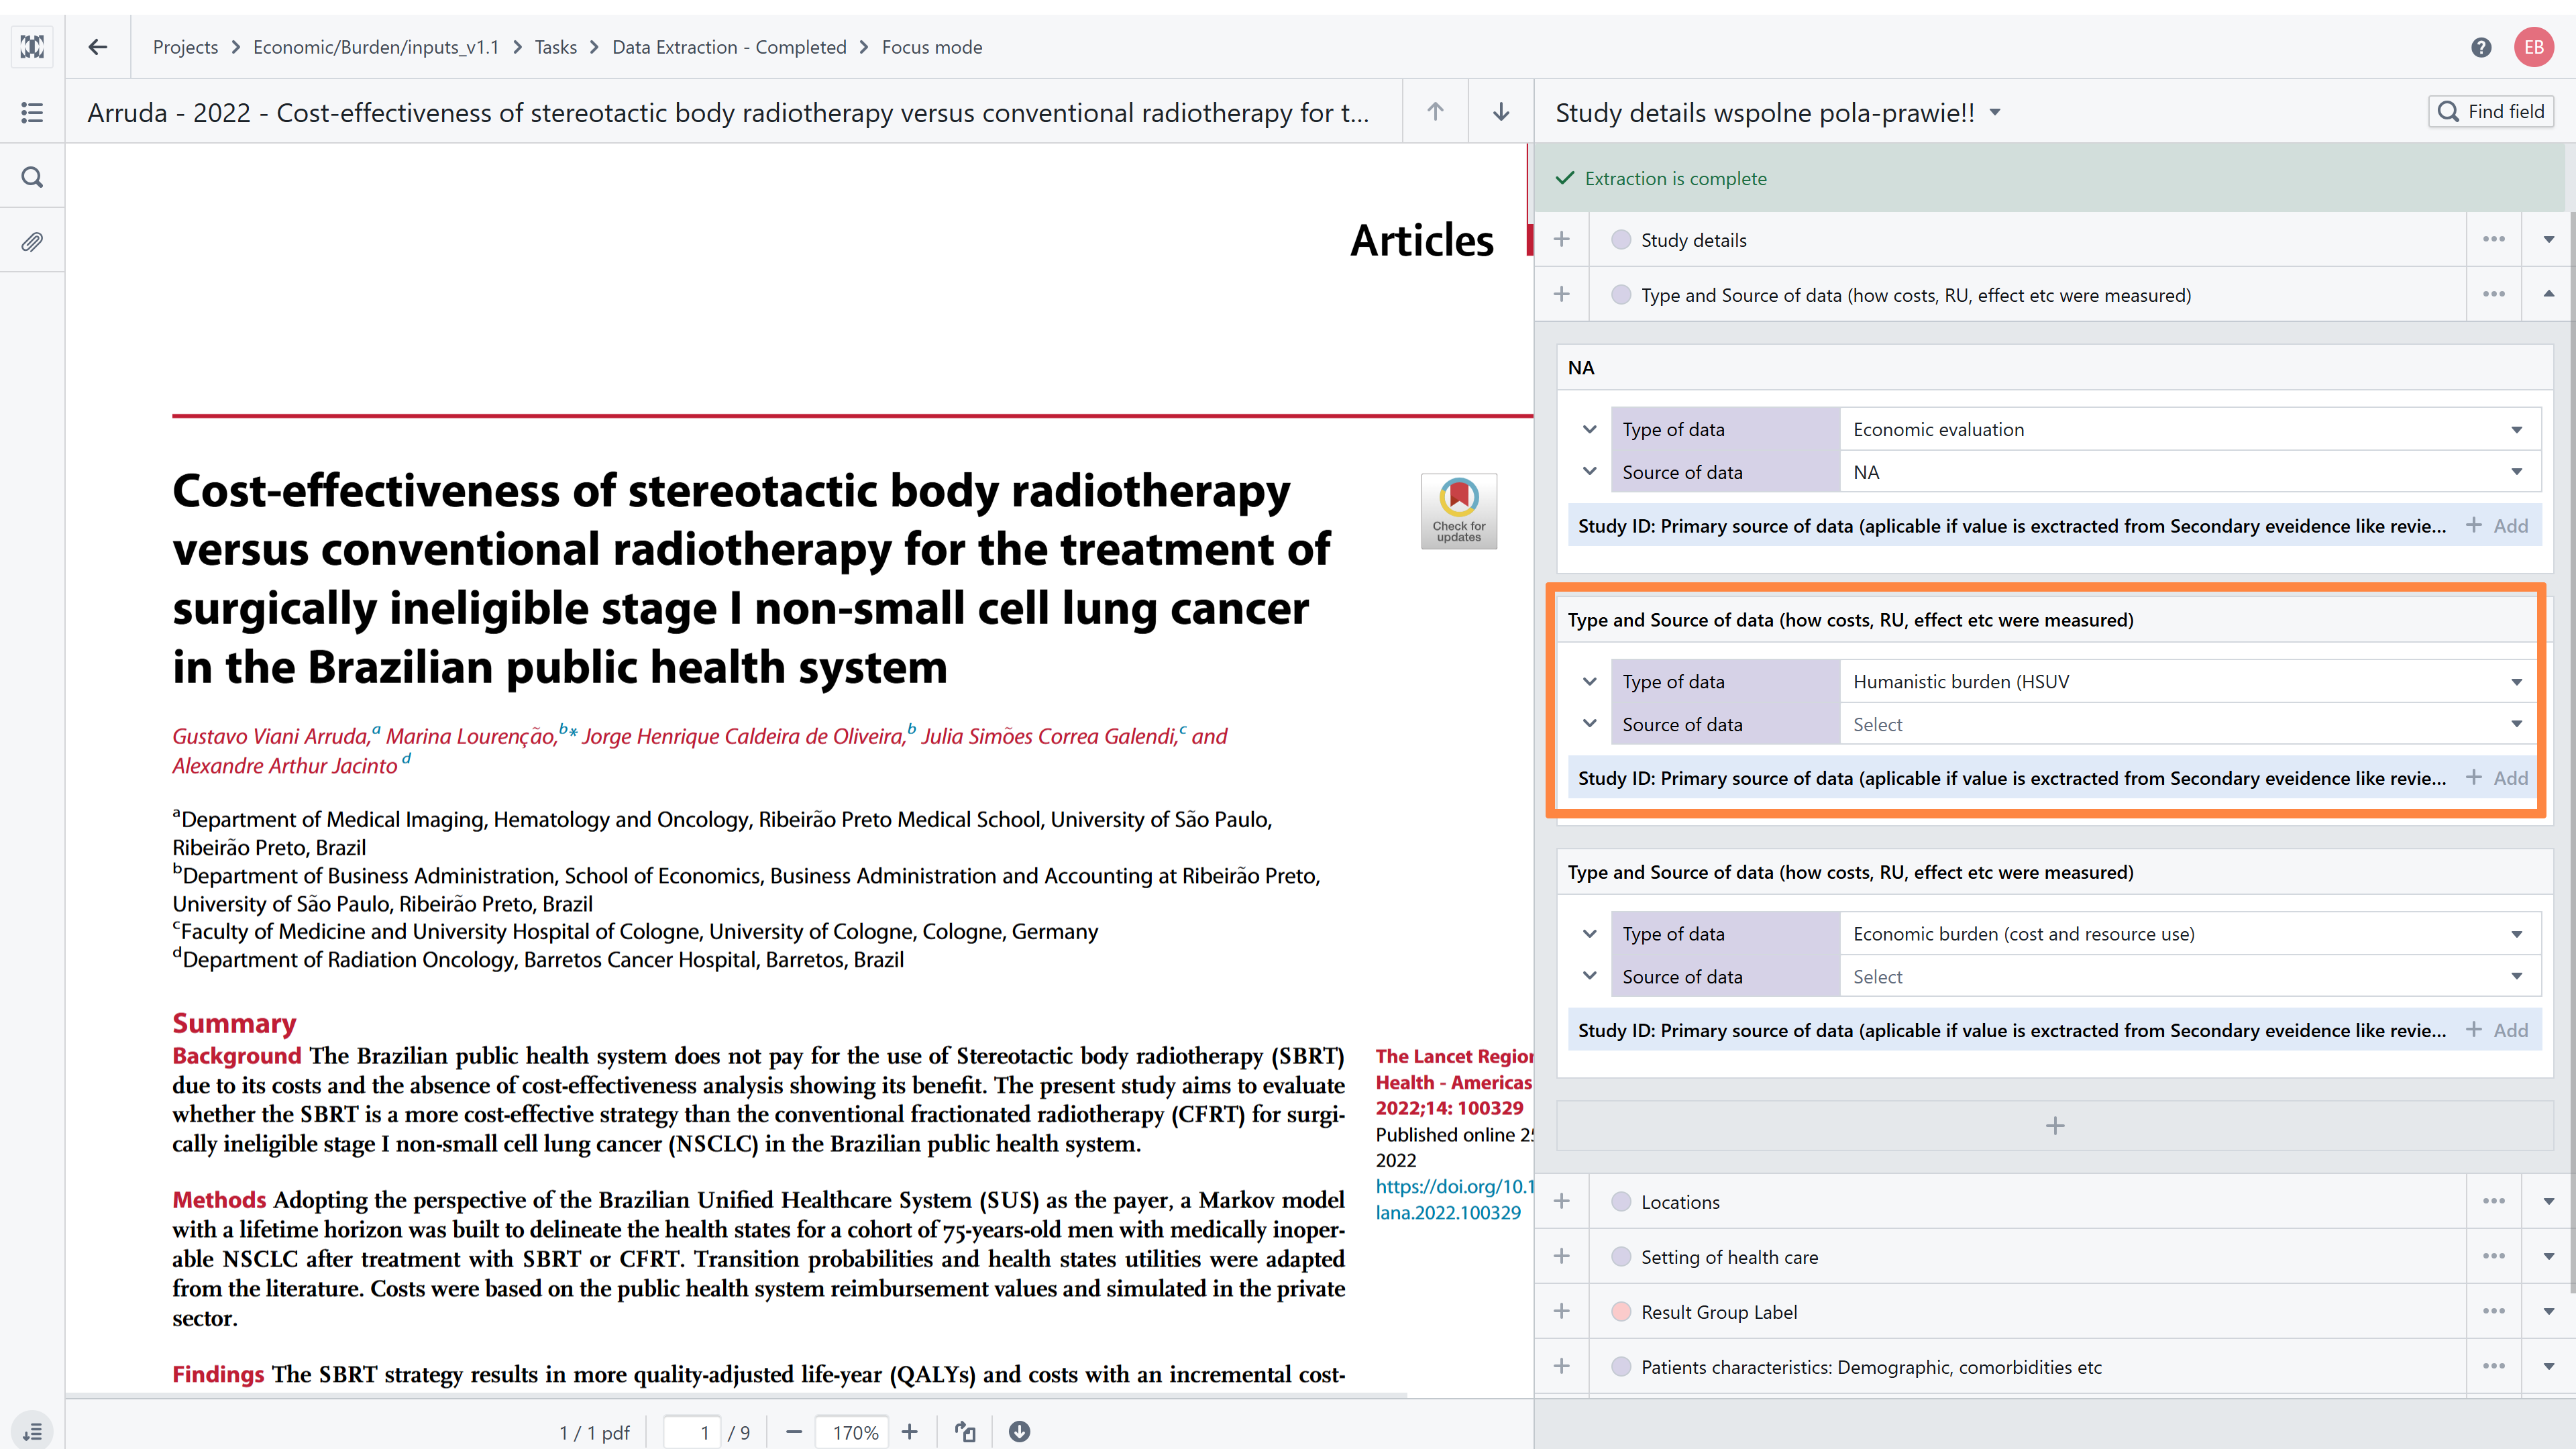The width and height of the screenshot is (2576, 1449).
Task: Add Study ID under Humanistic burden group
Action: pyautogui.click(x=2497, y=778)
